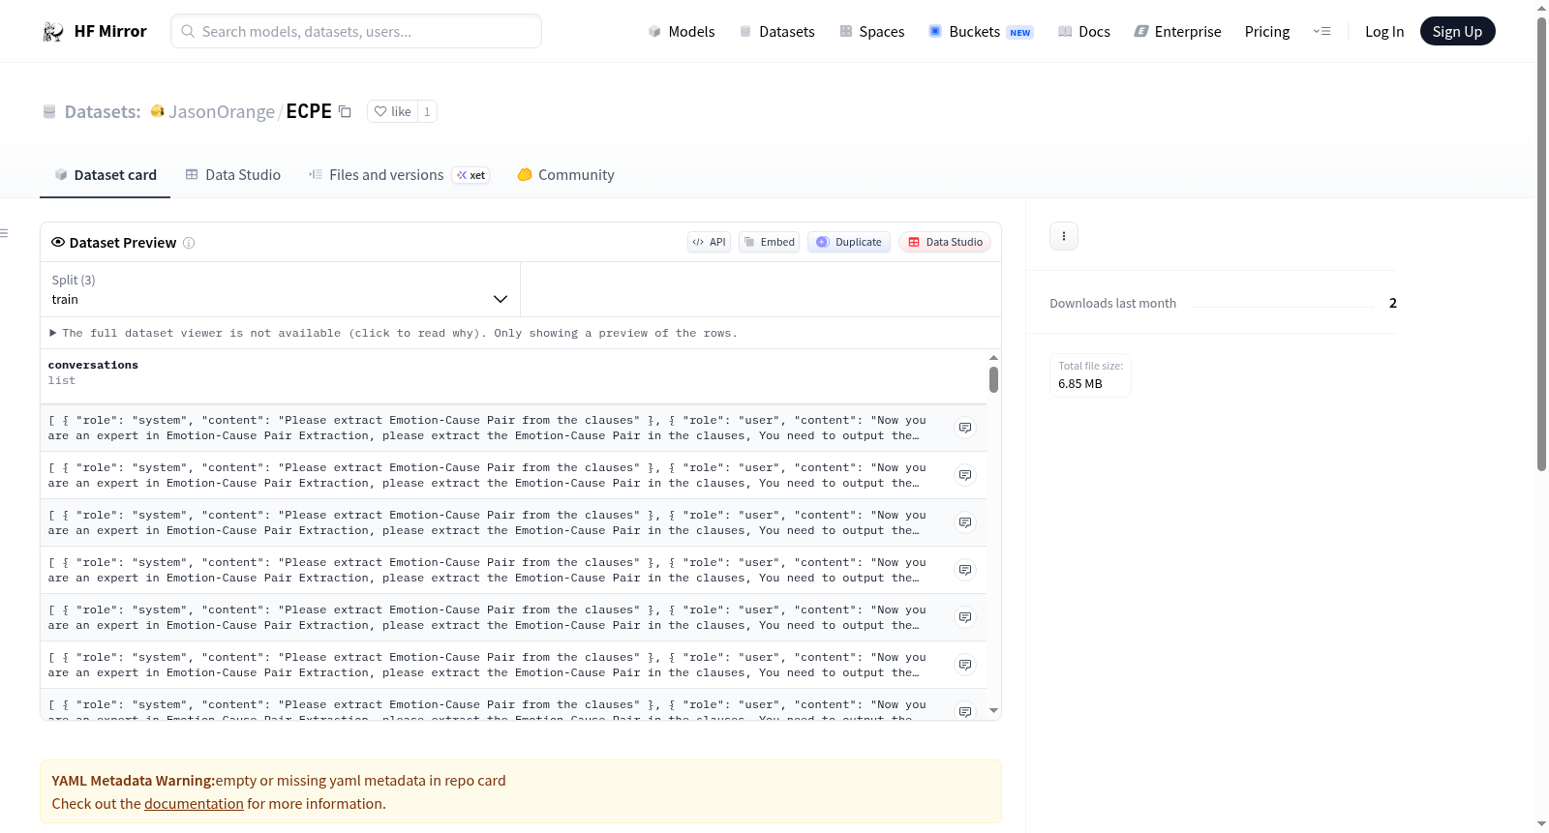Open the three-dot options menu
This screenshot has height=833, width=1549.
tap(1064, 236)
